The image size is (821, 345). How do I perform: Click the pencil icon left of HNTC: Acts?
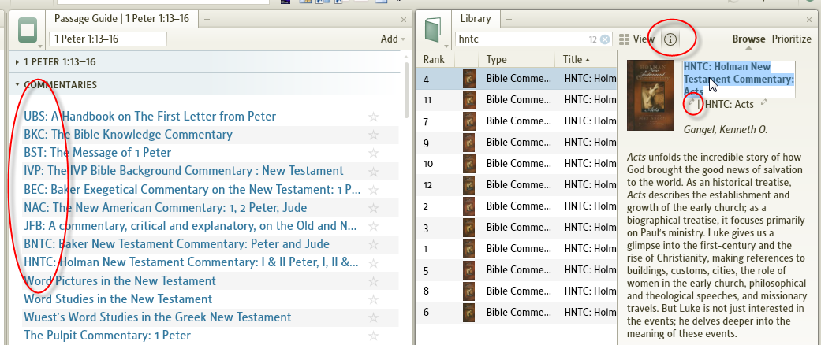691,103
